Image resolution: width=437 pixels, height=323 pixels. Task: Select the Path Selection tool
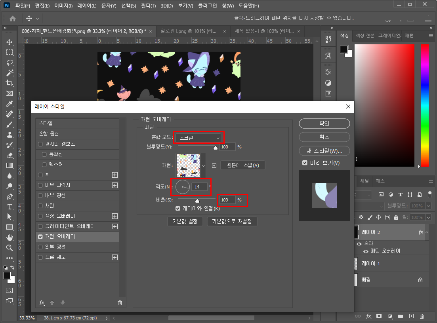tap(10, 217)
